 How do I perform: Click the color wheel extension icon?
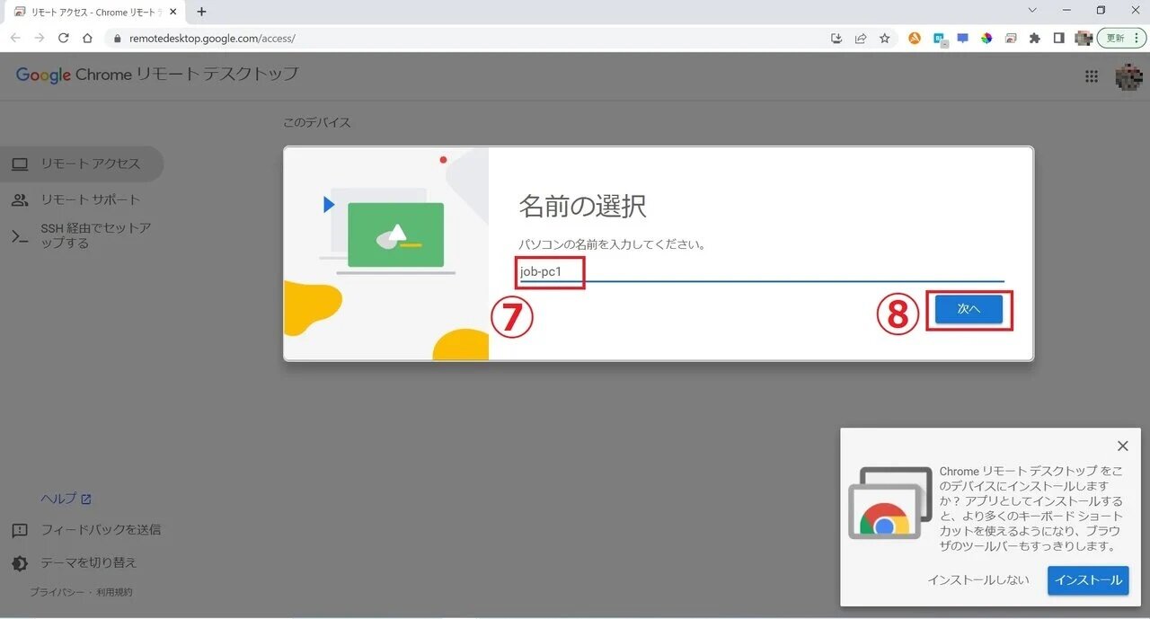click(x=986, y=38)
